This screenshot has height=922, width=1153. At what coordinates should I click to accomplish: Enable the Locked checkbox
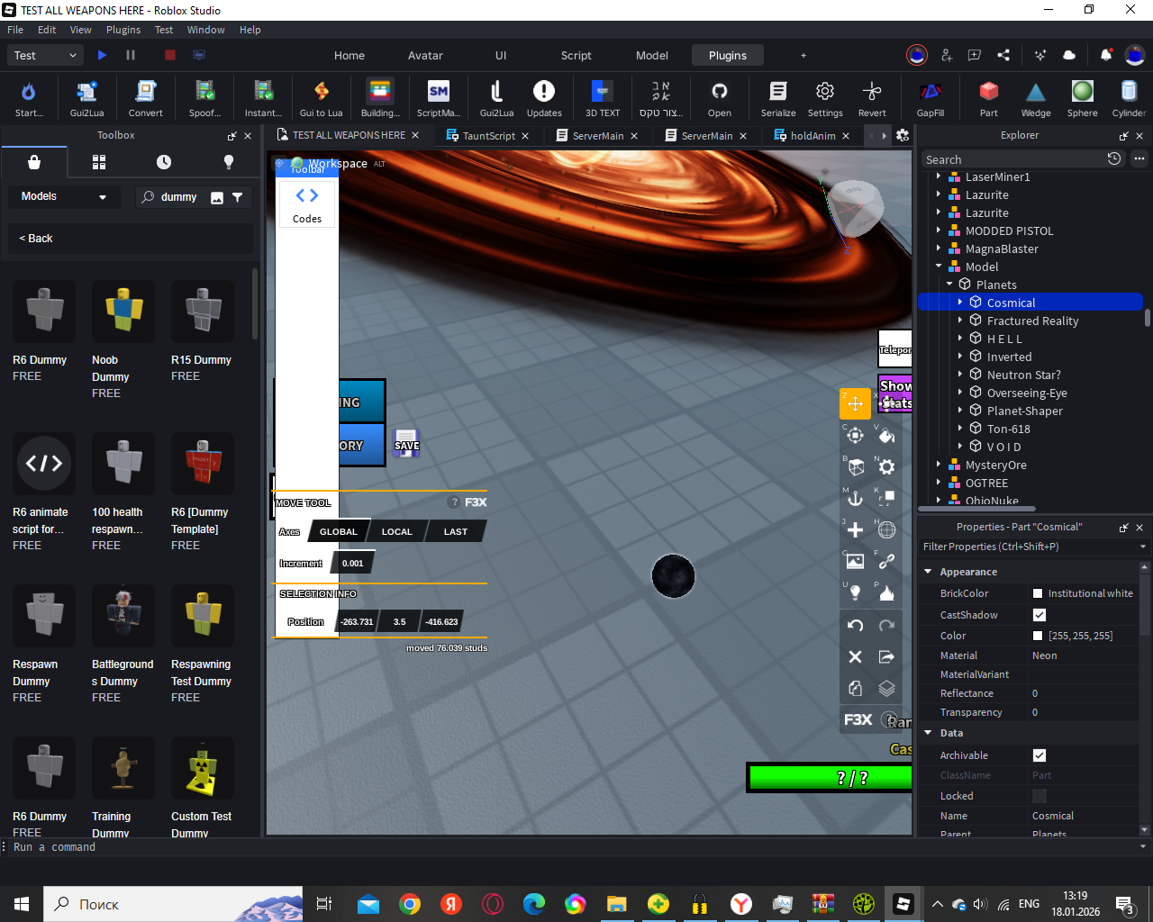(x=1039, y=796)
